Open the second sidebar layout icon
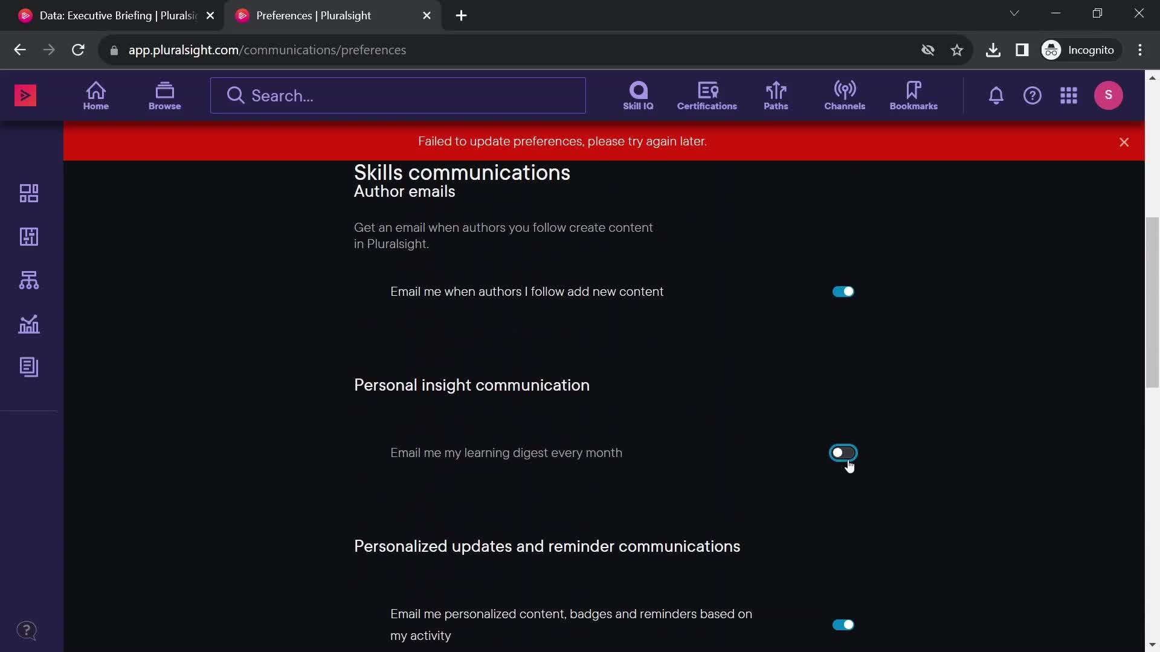 [x=29, y=237]
